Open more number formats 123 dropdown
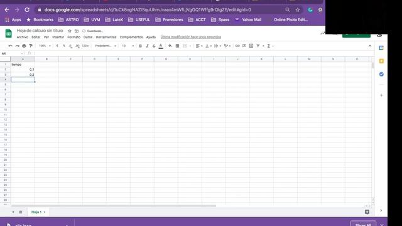 coord(85,46)
